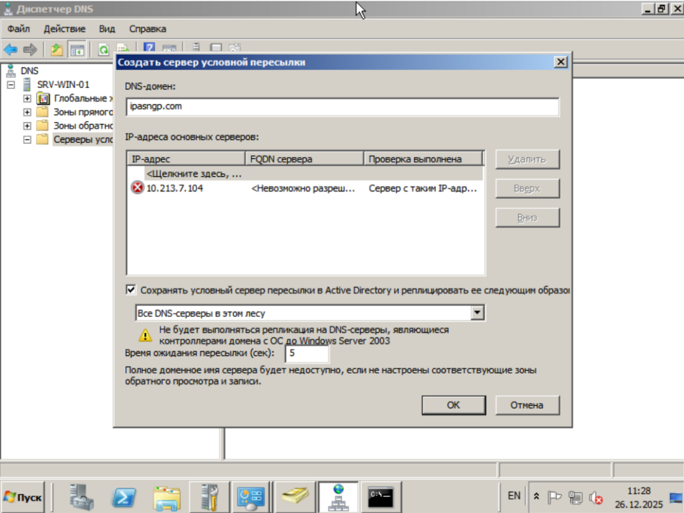Click the forwarding timeout seconds field
The height and width of the screenshot is (513, 684).
click(307, 354)
